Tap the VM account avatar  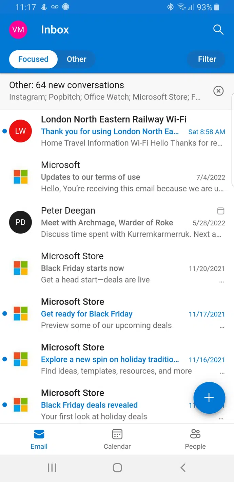[x=18, y=30]
